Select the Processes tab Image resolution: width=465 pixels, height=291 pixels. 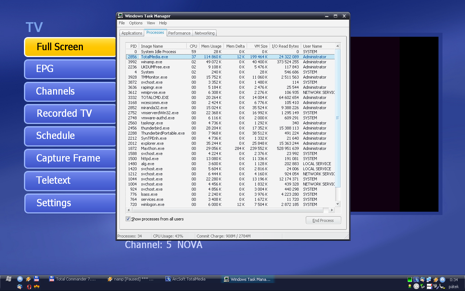(155, 32)
